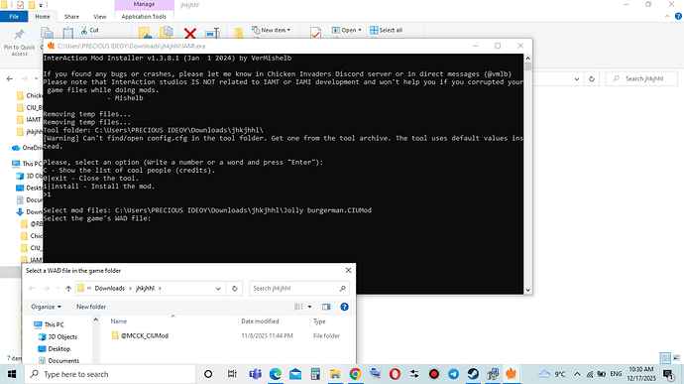Screen dimensions: 684x384
Task: Open the blue help icon in file dialog
Action: (344, 307)
